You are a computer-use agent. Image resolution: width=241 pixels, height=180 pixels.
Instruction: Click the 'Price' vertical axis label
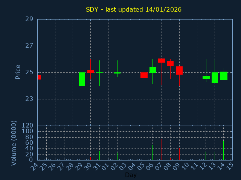pyautogui.click(x=18, y=72)
